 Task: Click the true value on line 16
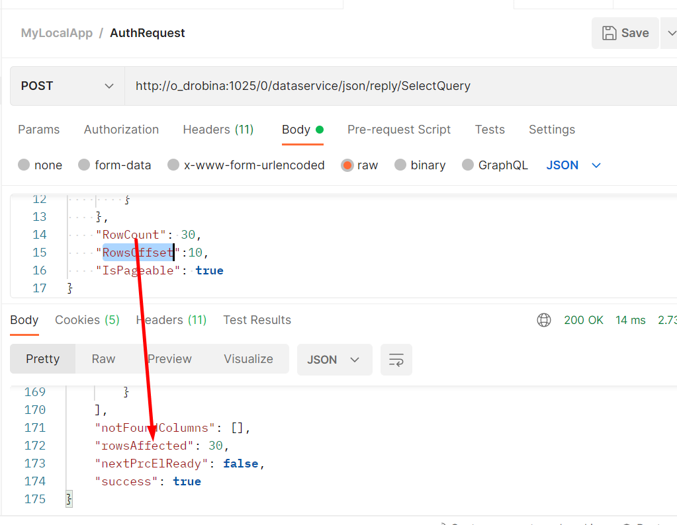pyautogui.click(x=209, y=270)
